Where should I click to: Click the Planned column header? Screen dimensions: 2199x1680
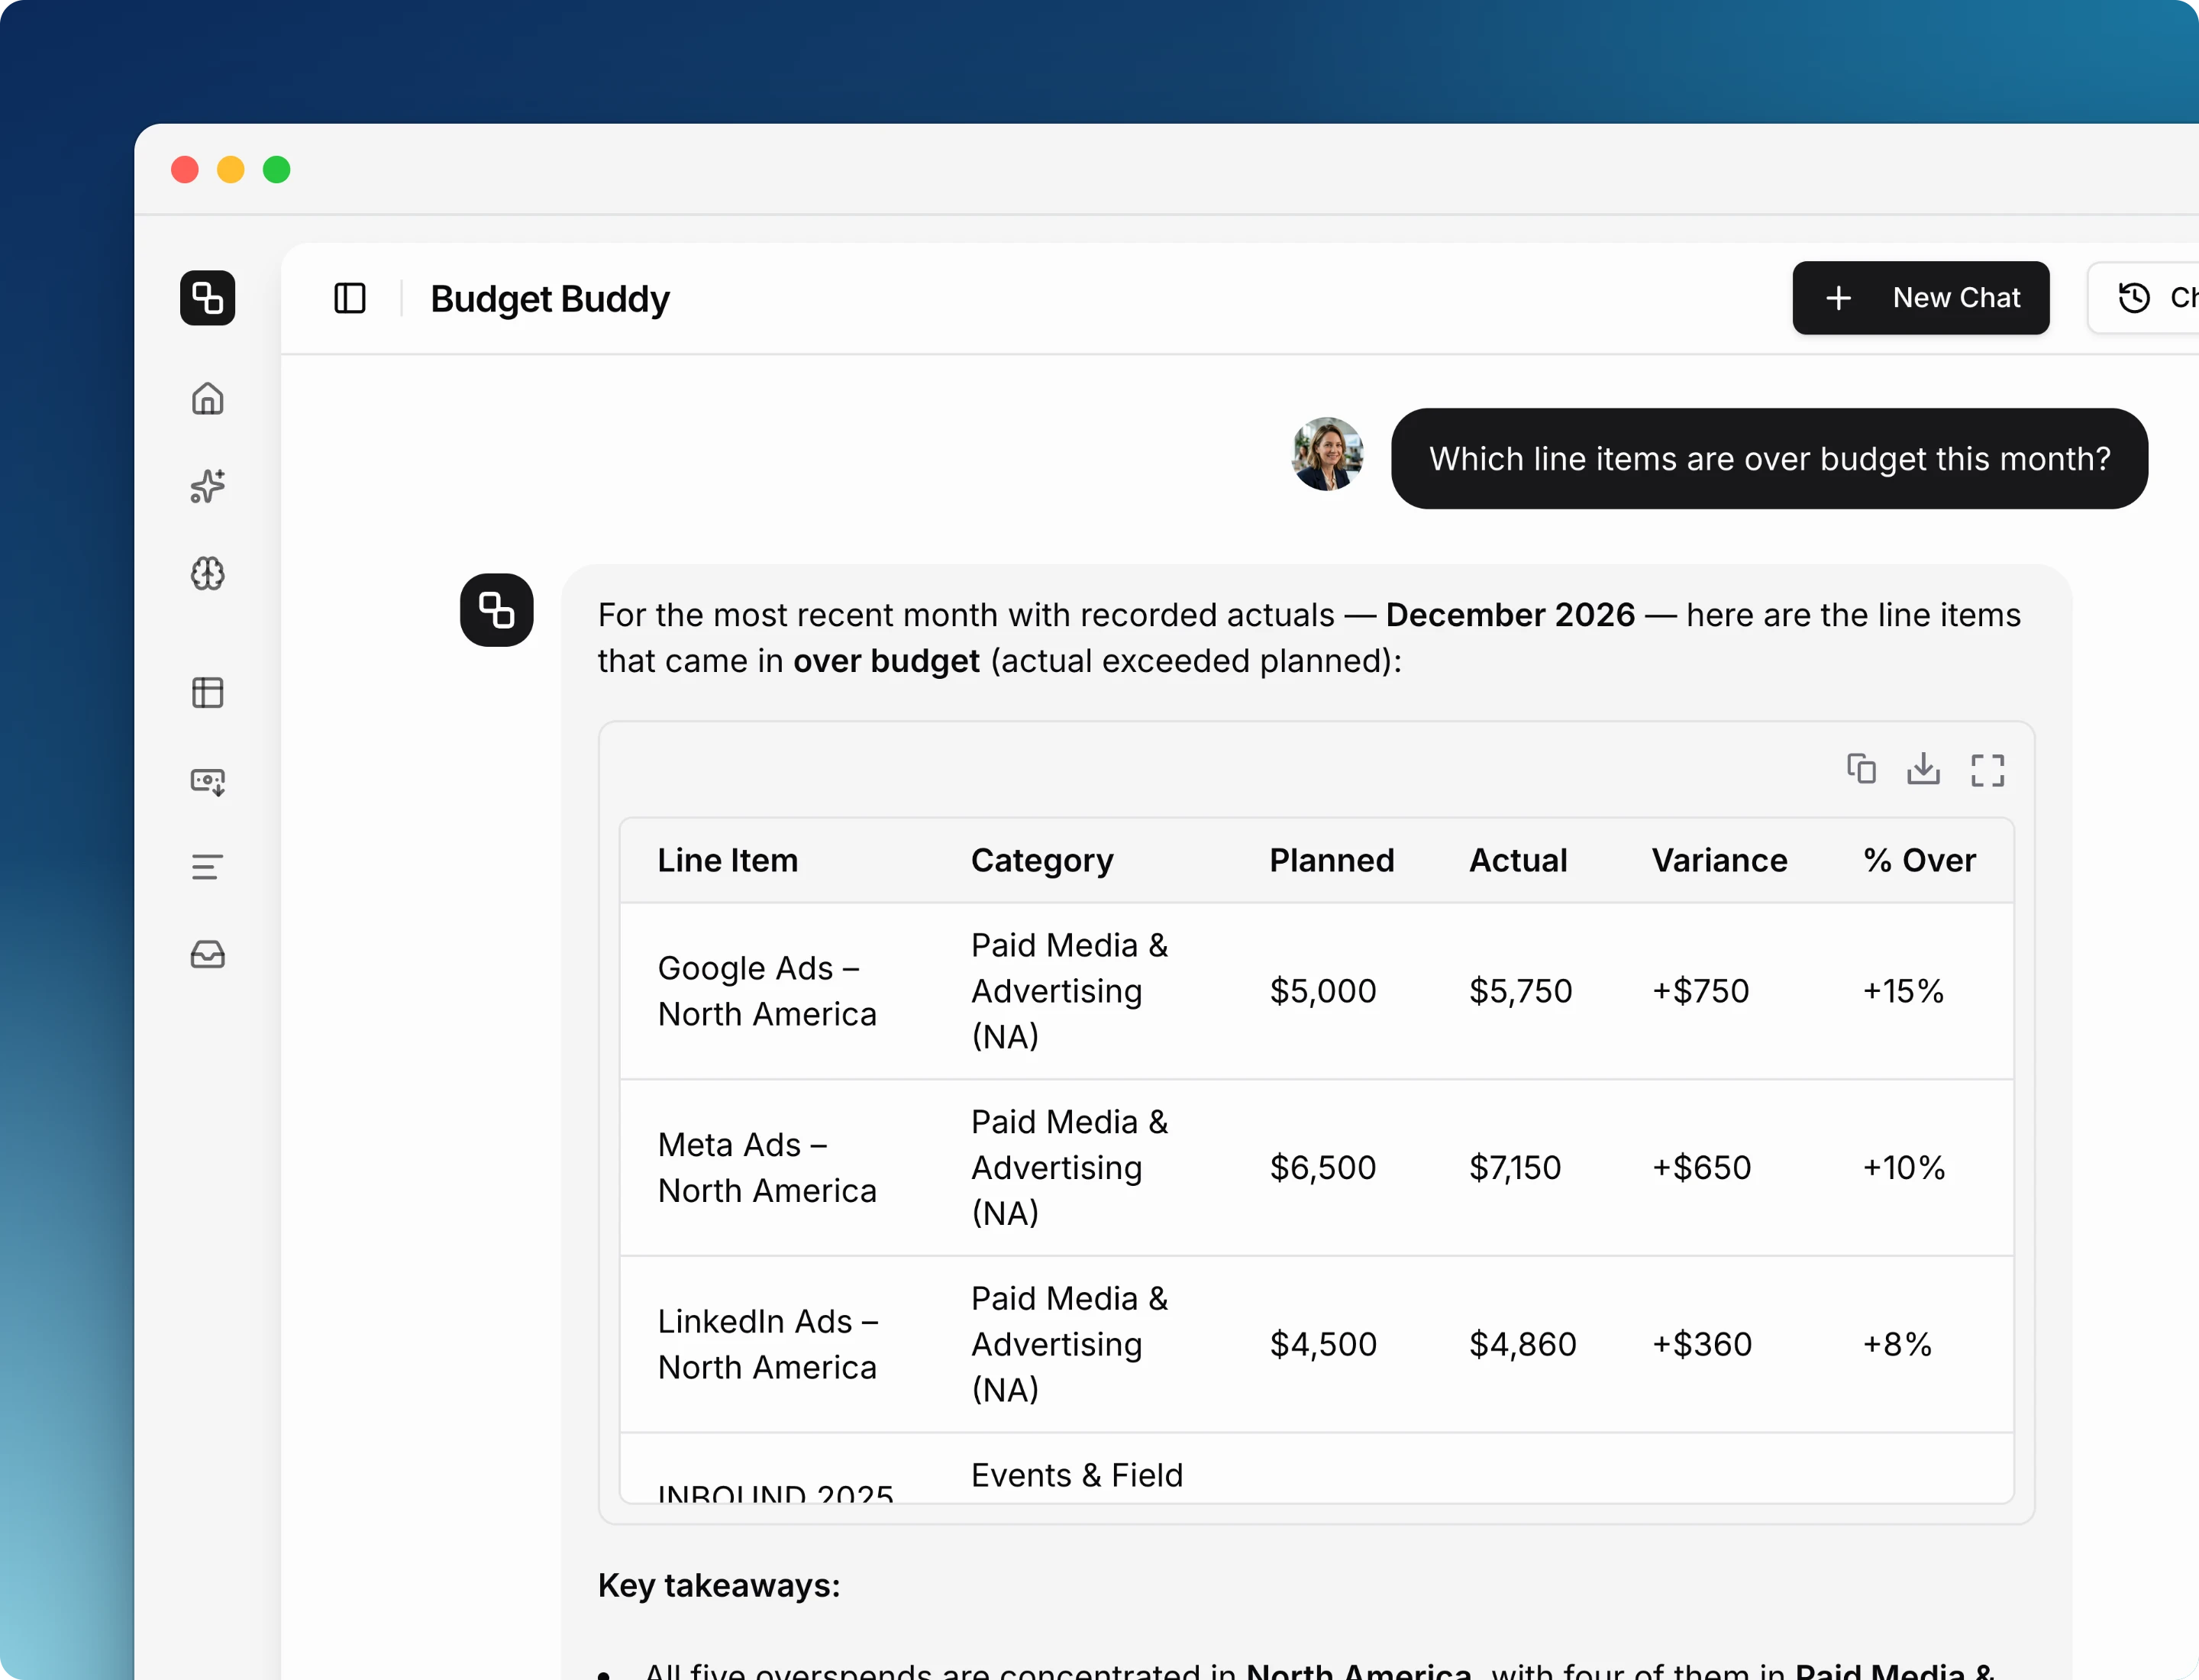point(1331,861)
